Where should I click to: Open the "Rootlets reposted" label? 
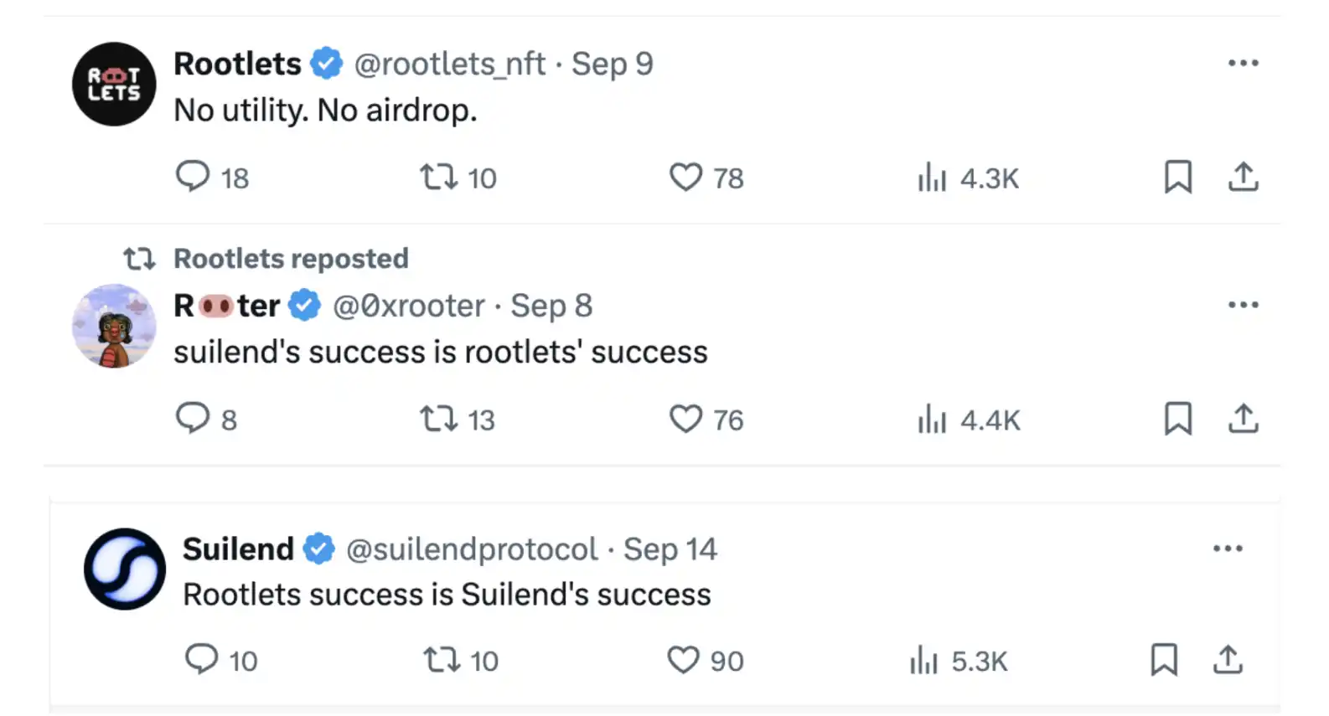pos(290,259)
